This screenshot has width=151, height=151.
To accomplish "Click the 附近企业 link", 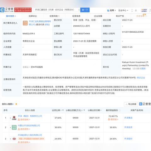I will coord(141,78).
